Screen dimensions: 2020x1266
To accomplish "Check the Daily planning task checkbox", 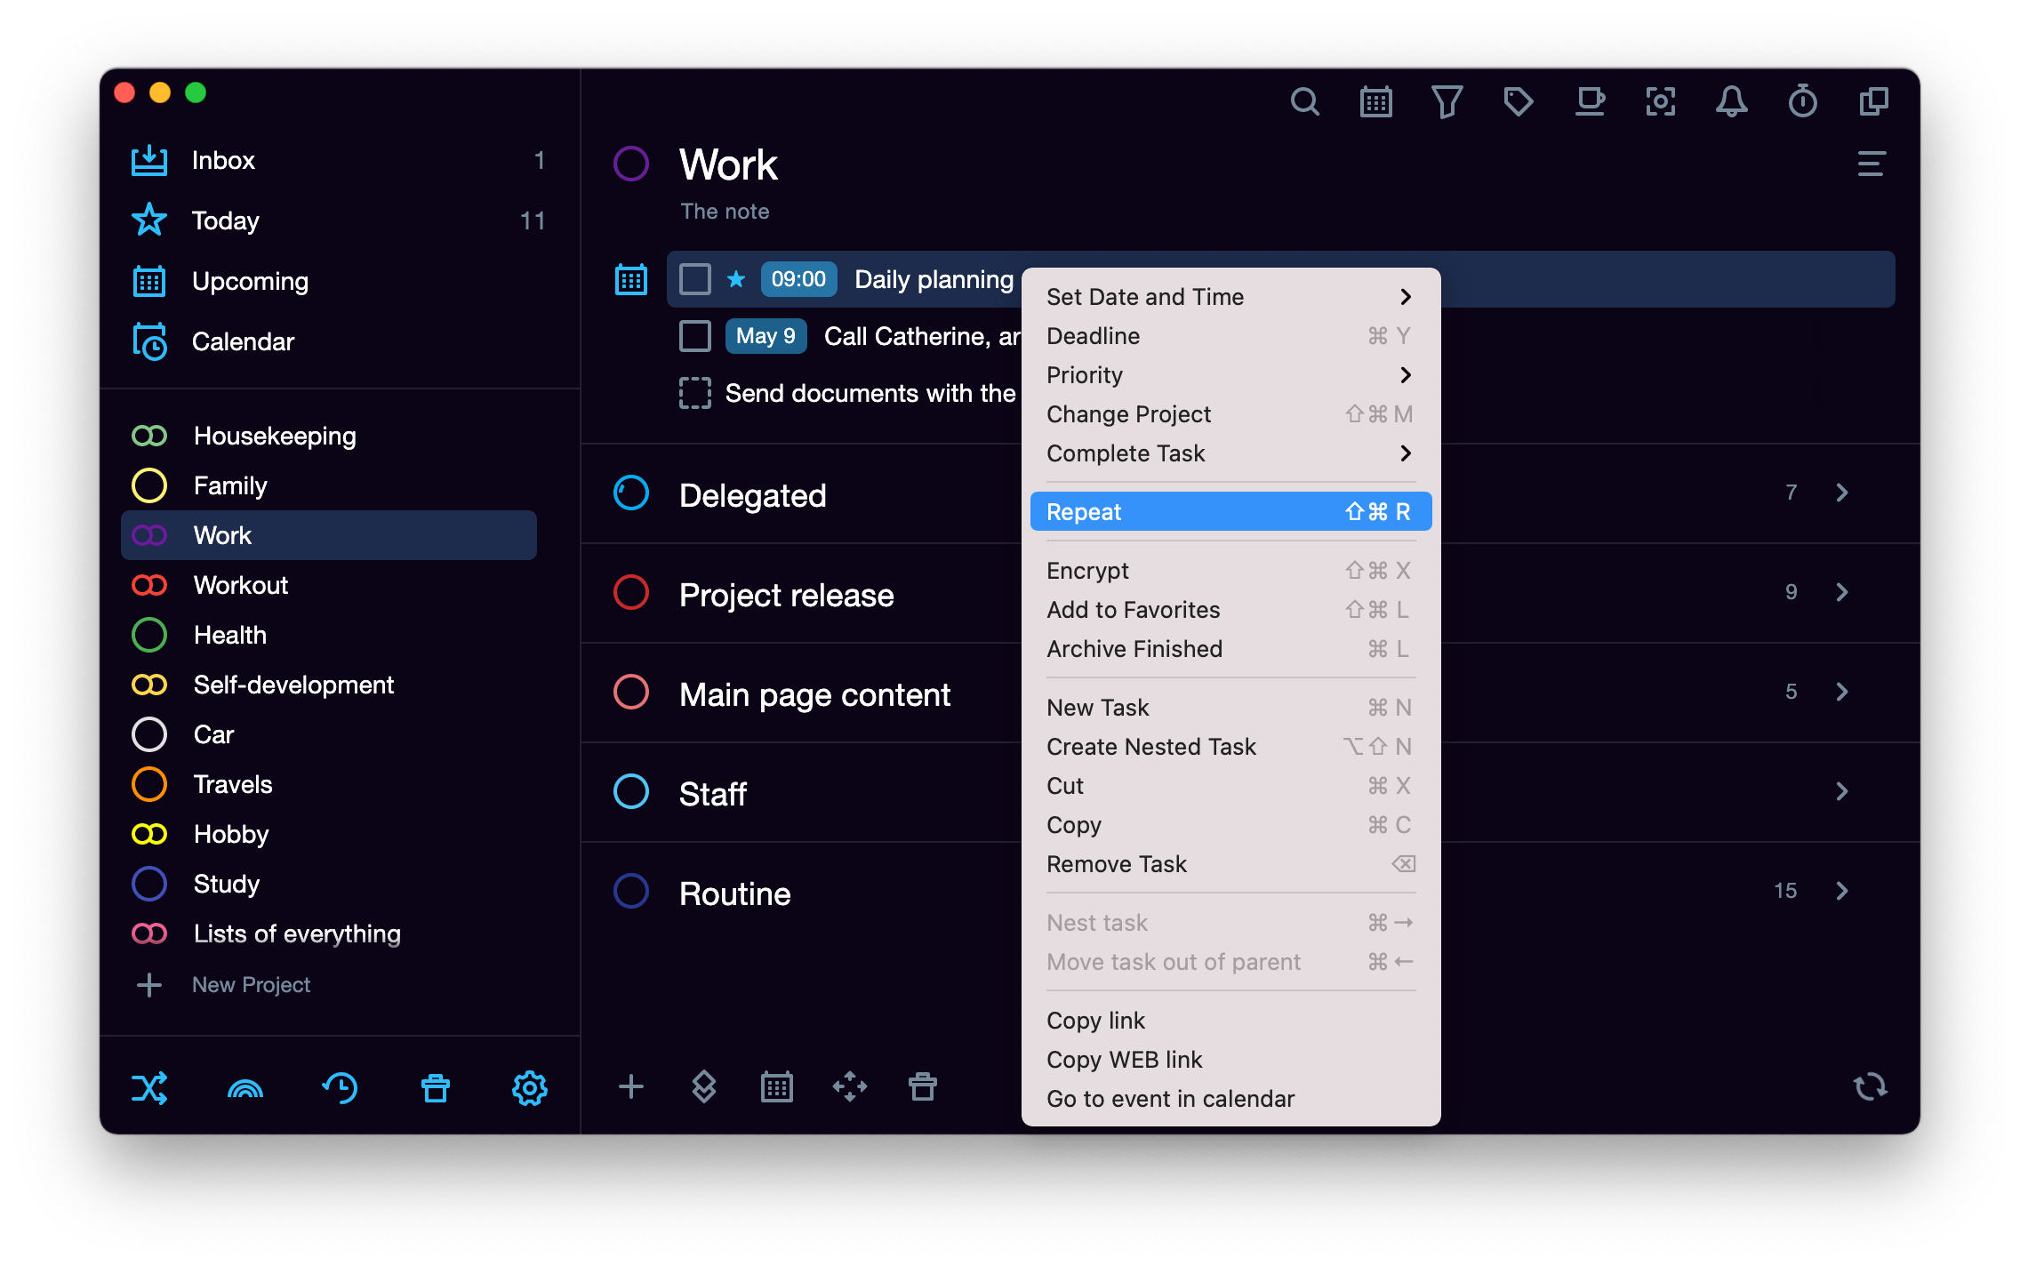I will tap(694, 279).
